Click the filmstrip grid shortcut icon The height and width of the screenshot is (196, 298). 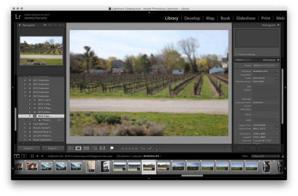click(x=32, y=156)
